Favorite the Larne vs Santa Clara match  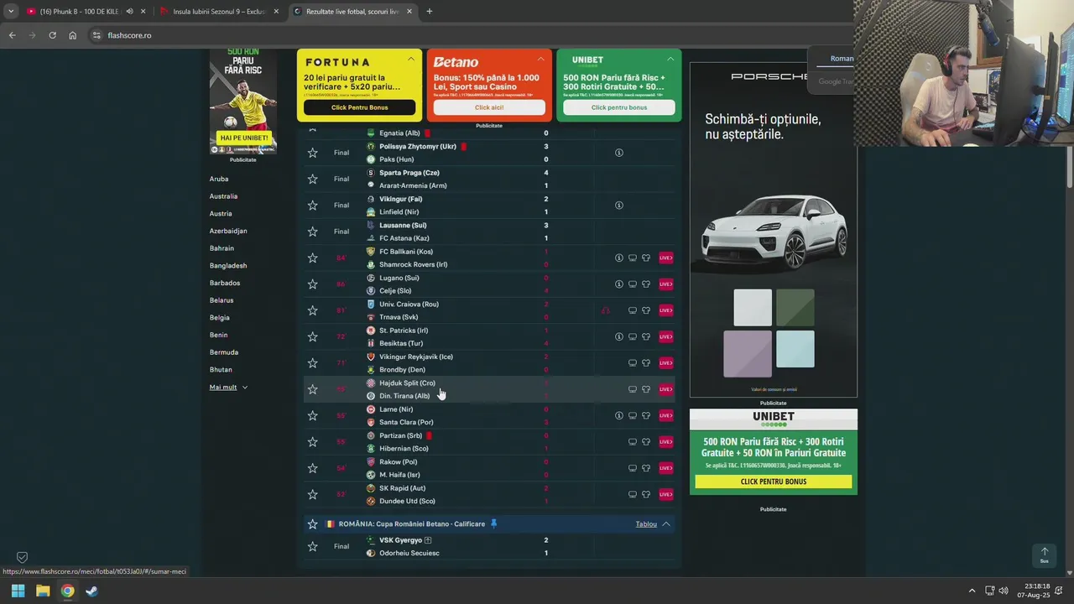click(x=312, y=415)
